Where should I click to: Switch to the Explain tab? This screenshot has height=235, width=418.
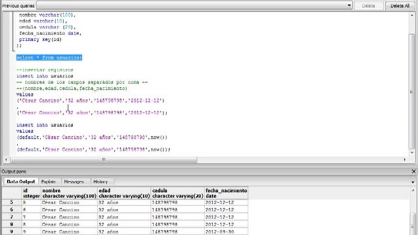point(48,181)
